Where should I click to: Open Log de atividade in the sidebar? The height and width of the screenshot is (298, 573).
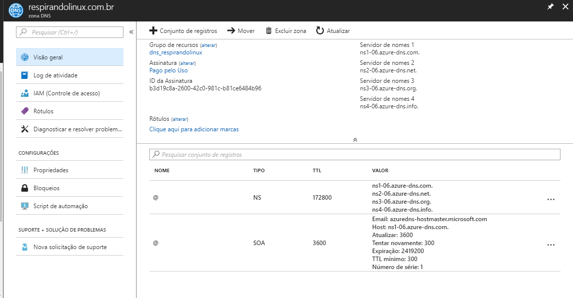point(55,75)
